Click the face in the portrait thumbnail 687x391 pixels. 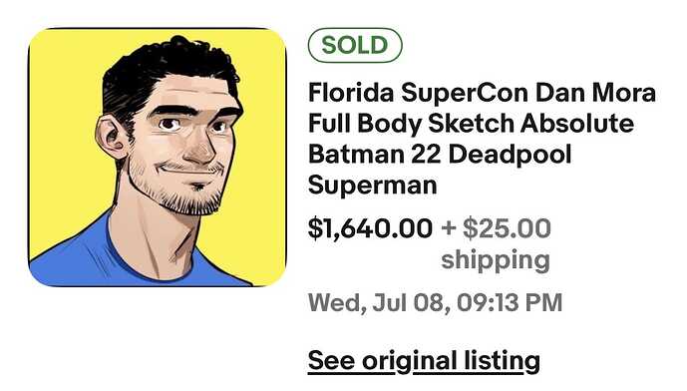coord(184,145)
